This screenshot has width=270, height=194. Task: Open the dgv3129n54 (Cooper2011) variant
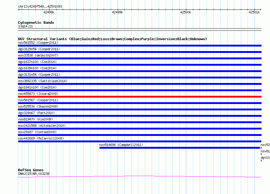(39, 49)
